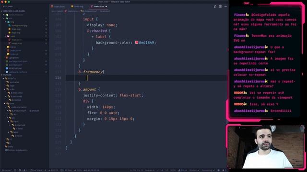Click the #ed1849 color swatch in code
The width and height of the screenshot is (307, 172).
point(137,43)
